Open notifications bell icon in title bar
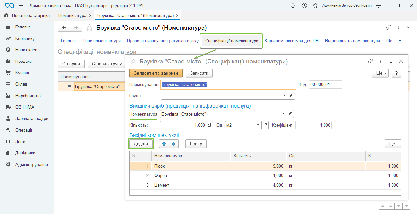Screen dimensions: 417x214 293,6
